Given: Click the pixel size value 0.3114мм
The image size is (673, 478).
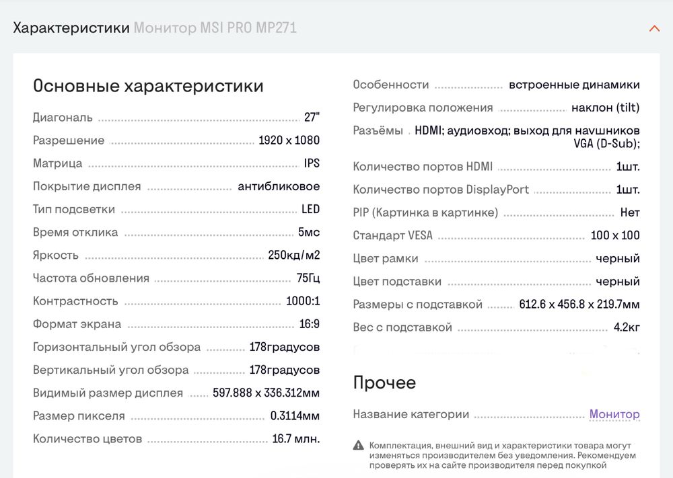Looking at the screenshot, I should click(295, 416).
